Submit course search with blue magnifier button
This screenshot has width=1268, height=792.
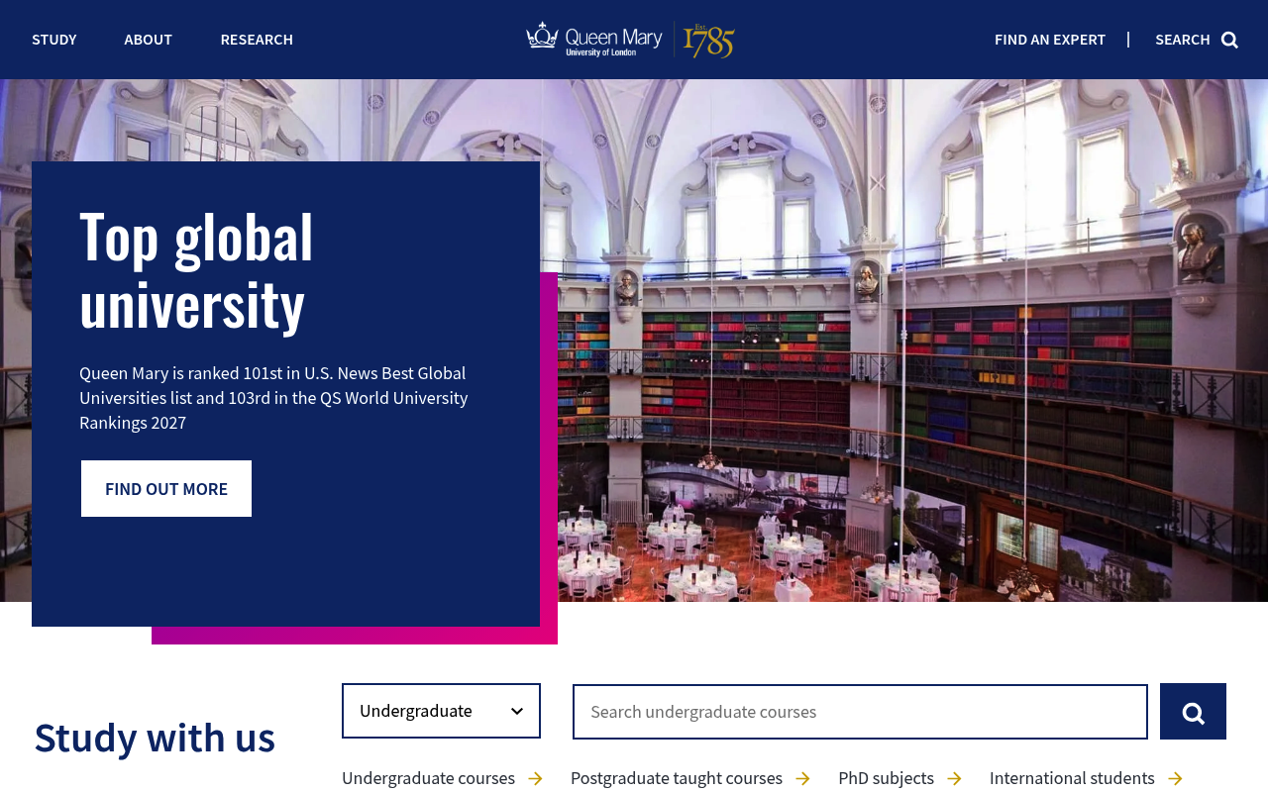[1193, 712]
